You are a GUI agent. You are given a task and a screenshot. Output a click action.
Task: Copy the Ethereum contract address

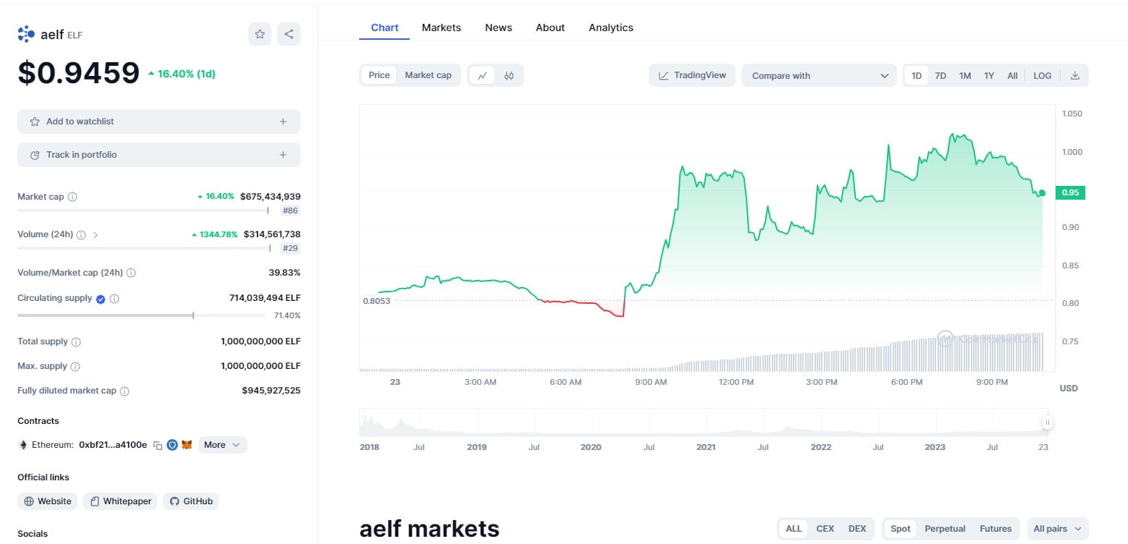(158, 446)
